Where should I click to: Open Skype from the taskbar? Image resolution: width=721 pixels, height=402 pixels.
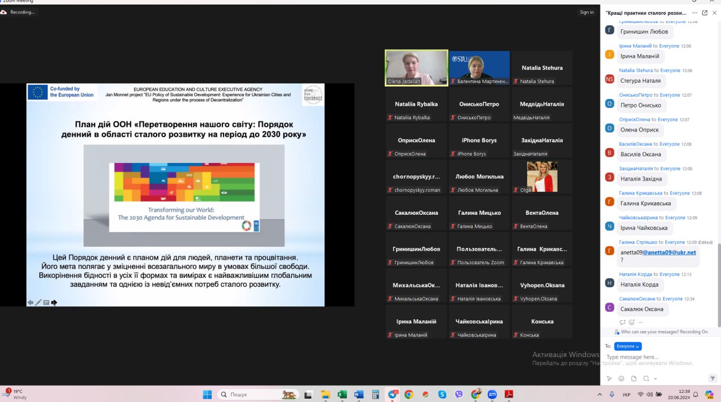(442, 394)
